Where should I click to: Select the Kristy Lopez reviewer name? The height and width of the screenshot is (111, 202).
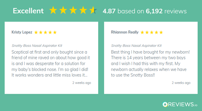tap(22, 32)
